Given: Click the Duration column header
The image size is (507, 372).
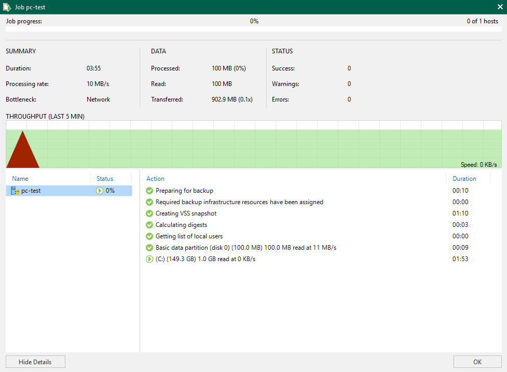Looking at the screenshot, I should [464, 179].
